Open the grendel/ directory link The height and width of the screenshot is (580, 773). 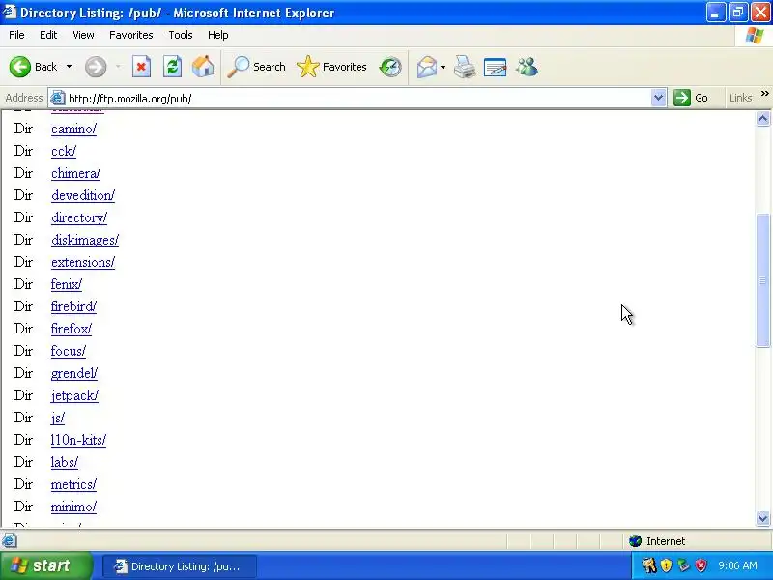point(74,373)
